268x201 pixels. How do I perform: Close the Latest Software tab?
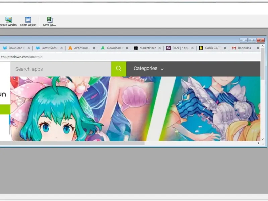coord(61,48)
